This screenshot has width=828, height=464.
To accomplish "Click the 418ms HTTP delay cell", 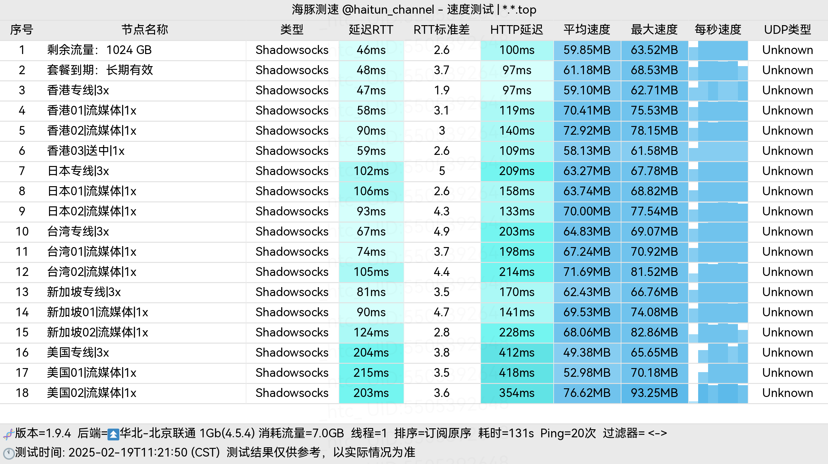I will click(x=517, y=373).
